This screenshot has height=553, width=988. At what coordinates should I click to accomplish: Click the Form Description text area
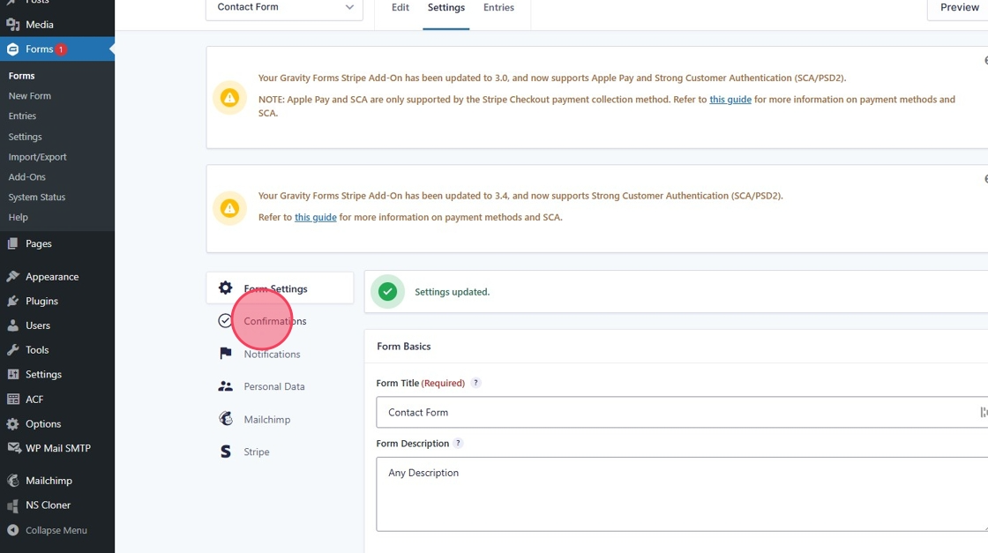[682, 495]
